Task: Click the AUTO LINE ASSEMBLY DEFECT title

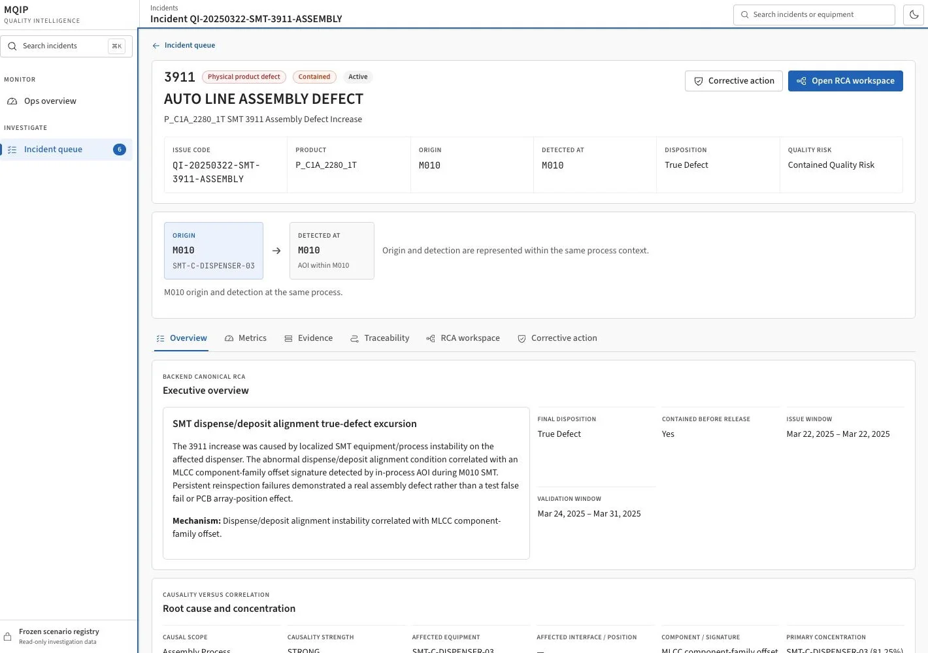Action: click(263, 99)
